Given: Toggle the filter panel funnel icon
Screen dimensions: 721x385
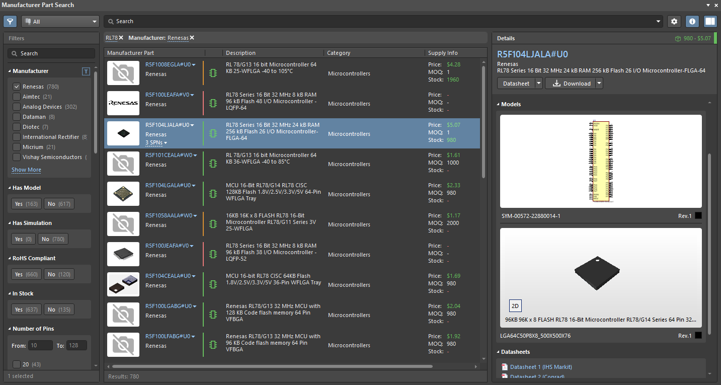Looking at the screenshot, I should point(10,22).
